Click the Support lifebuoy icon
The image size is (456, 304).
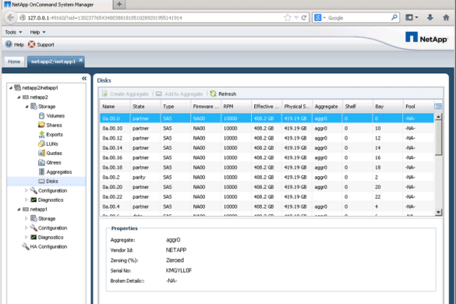pos(31,44)
